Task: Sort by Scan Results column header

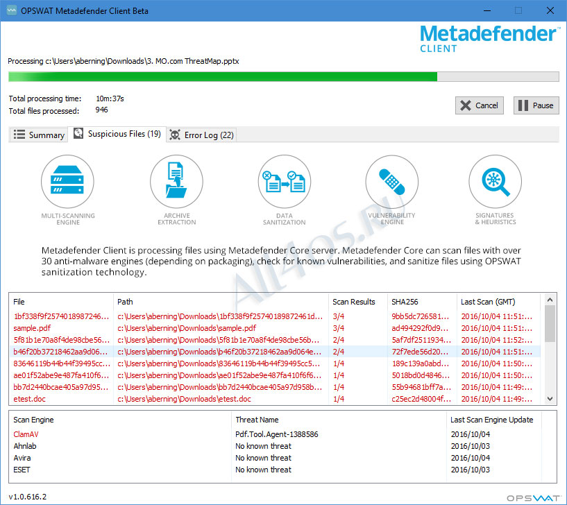Action: 357,302
